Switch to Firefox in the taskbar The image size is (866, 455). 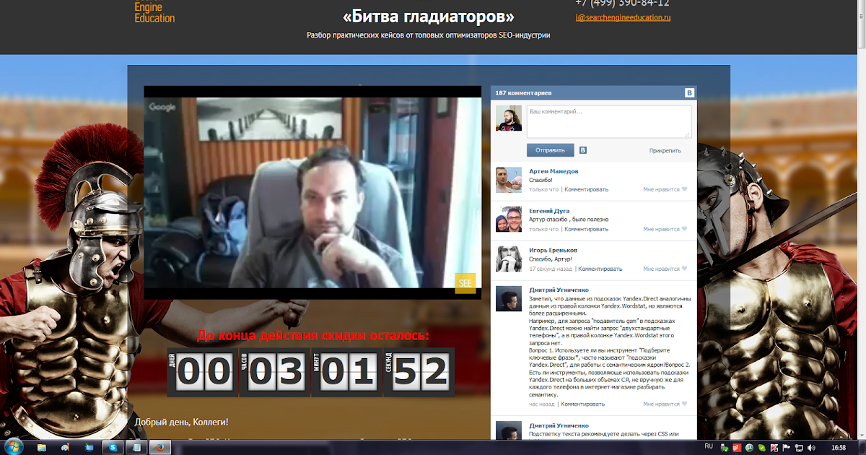click(x=160, y=448)
